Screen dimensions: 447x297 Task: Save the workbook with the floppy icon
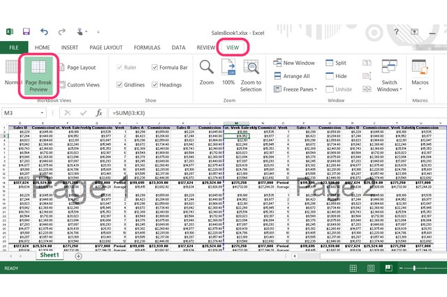pyautogui.click(x=27, y=31)
